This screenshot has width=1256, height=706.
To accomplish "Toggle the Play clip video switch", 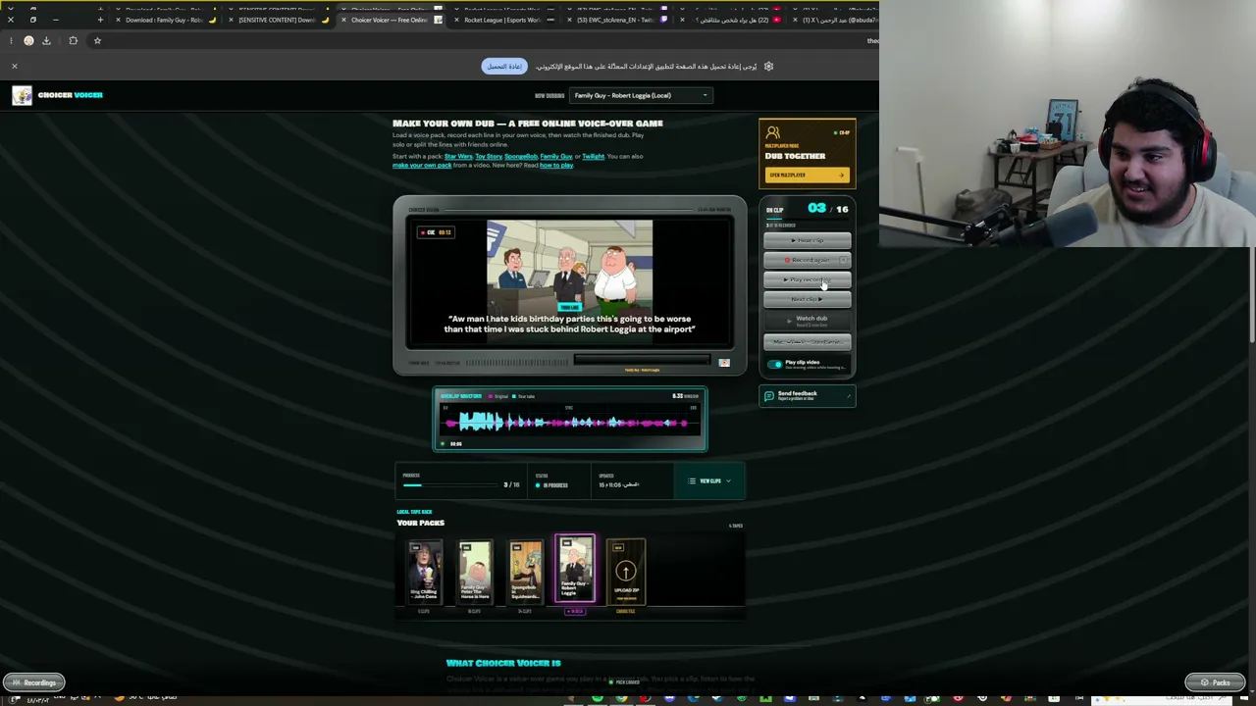I will pos(775,364).
